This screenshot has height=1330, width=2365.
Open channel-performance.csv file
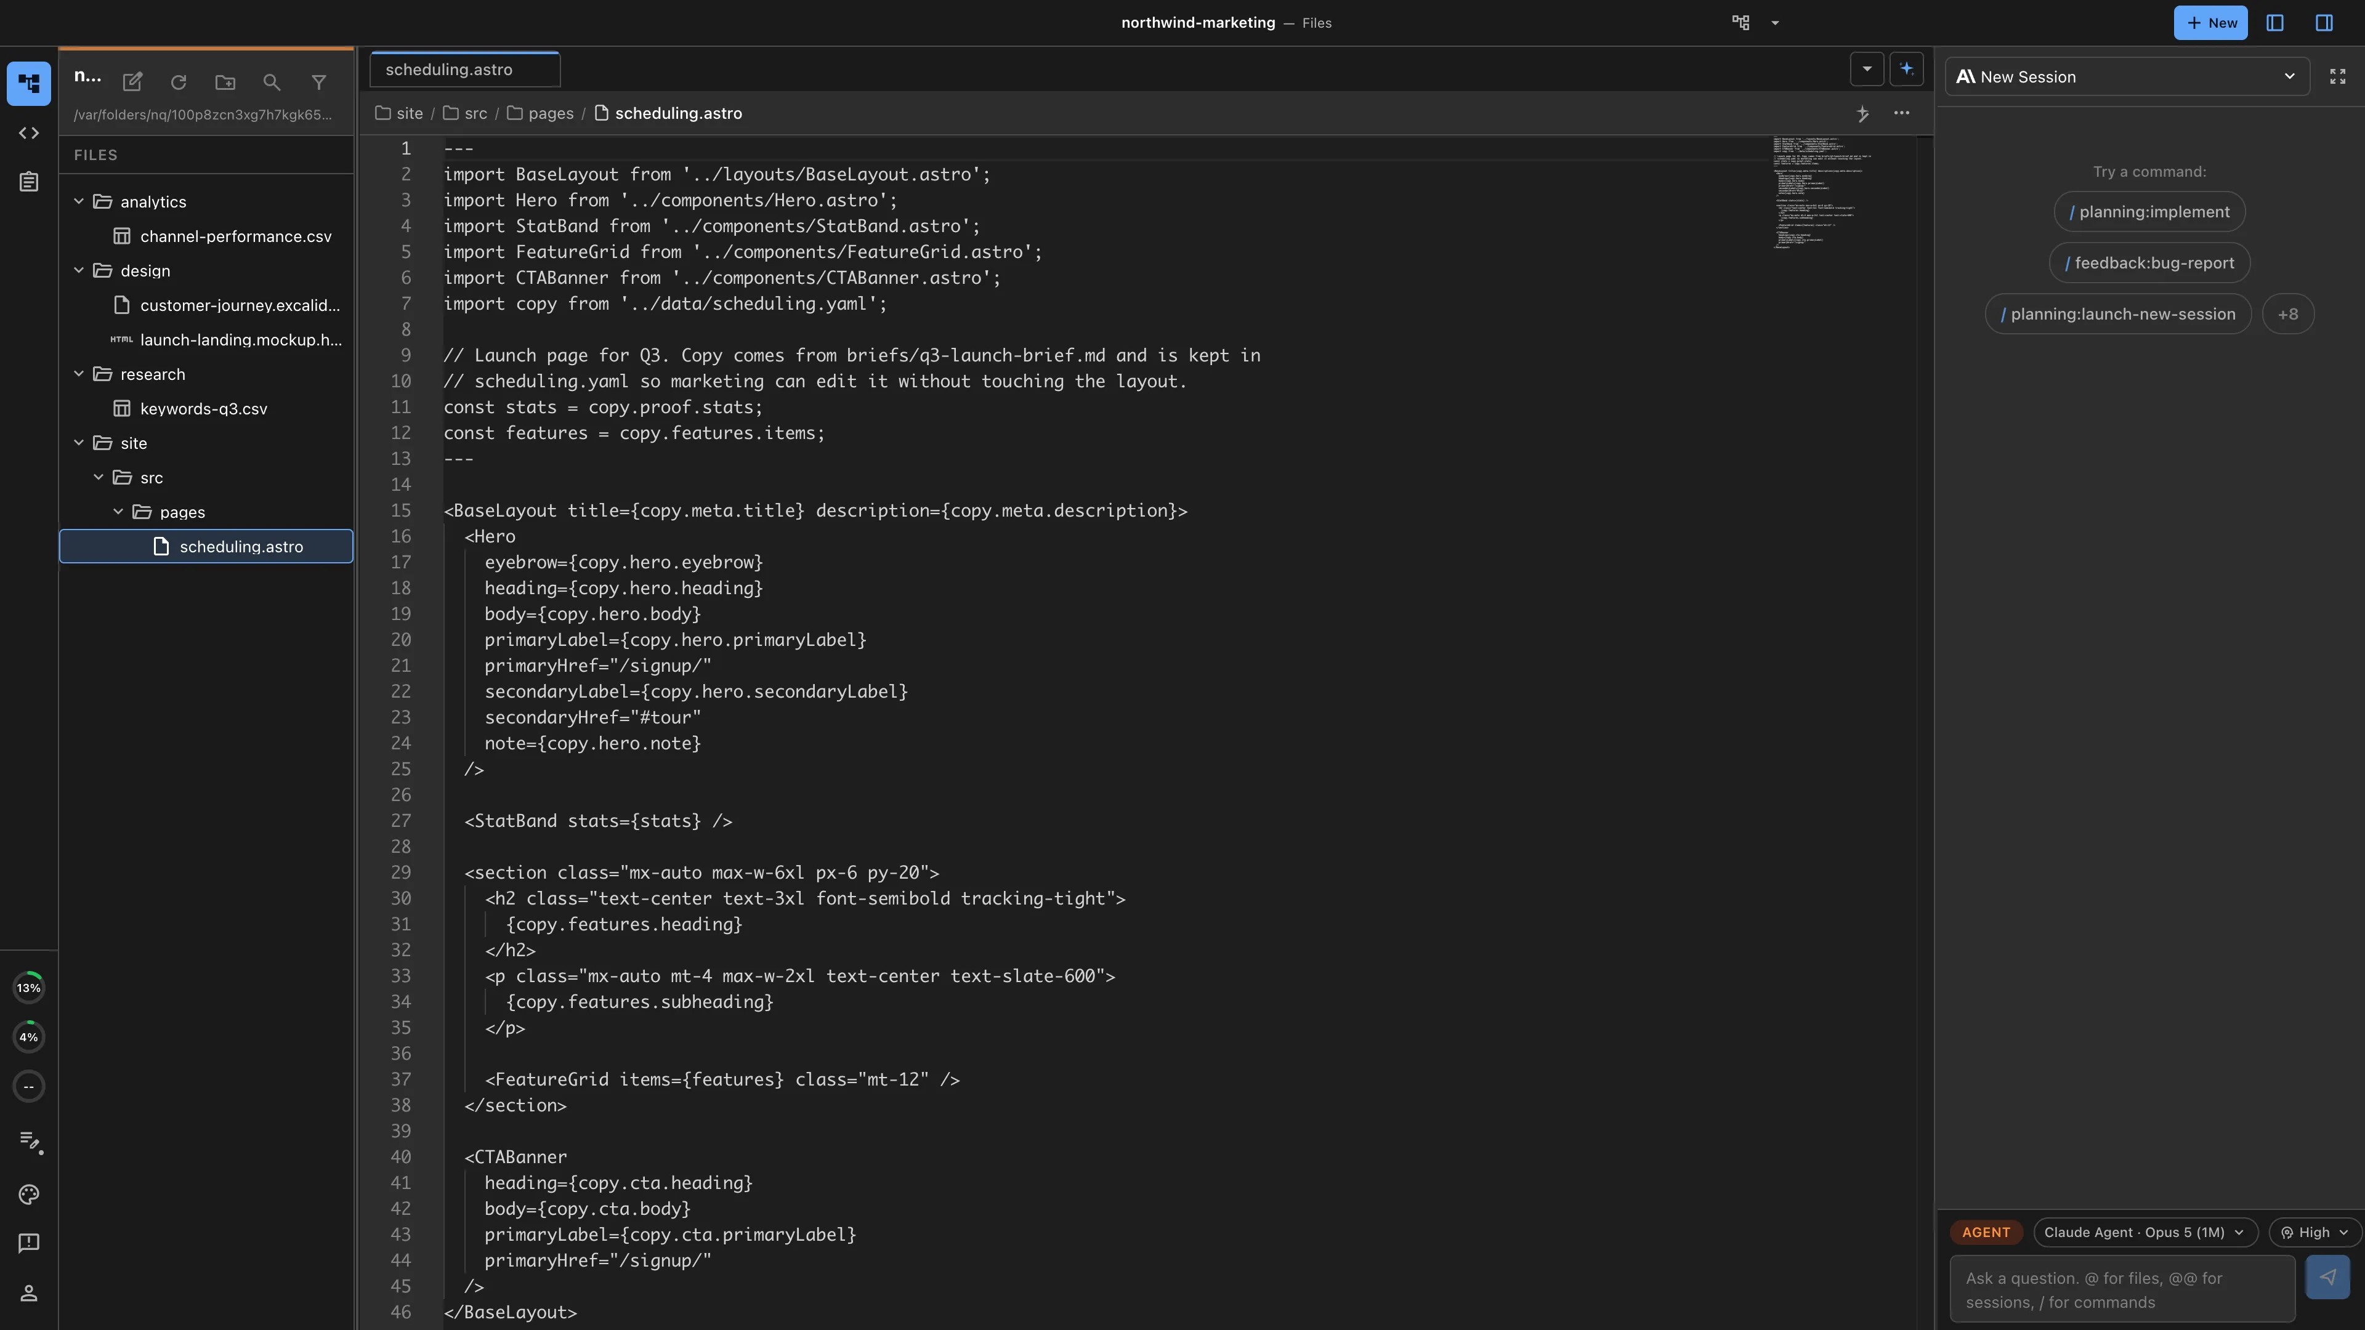click(206, 236)
